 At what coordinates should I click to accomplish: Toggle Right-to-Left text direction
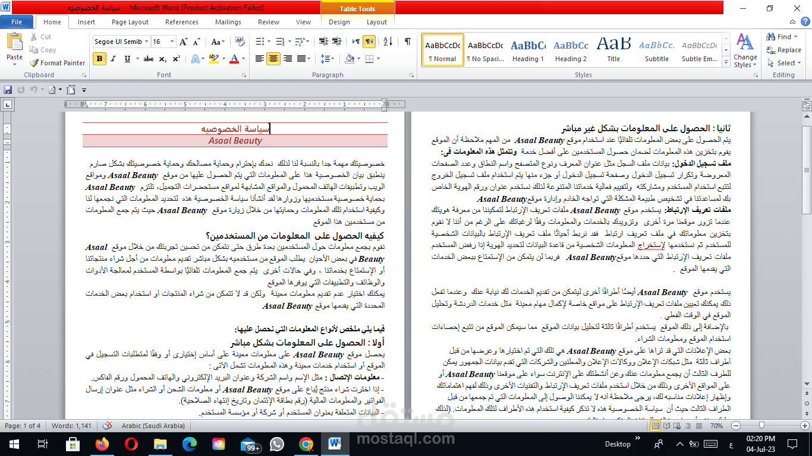[x=369, y=42]
